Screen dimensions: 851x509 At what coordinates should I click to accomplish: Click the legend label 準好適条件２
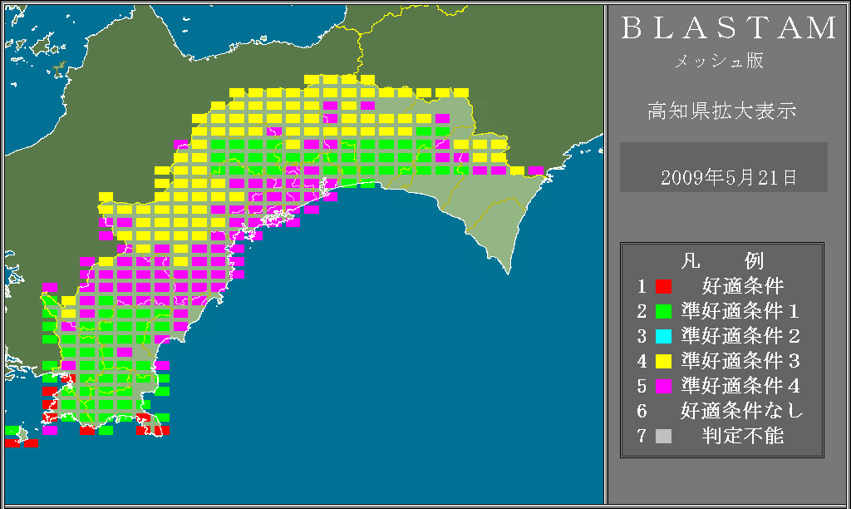740,336
